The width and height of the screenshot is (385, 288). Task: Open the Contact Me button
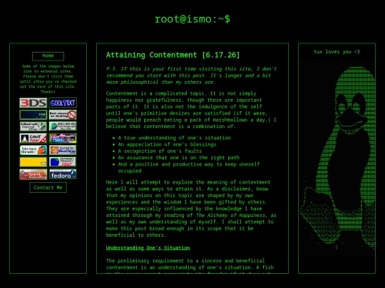[x=48, y=188]
